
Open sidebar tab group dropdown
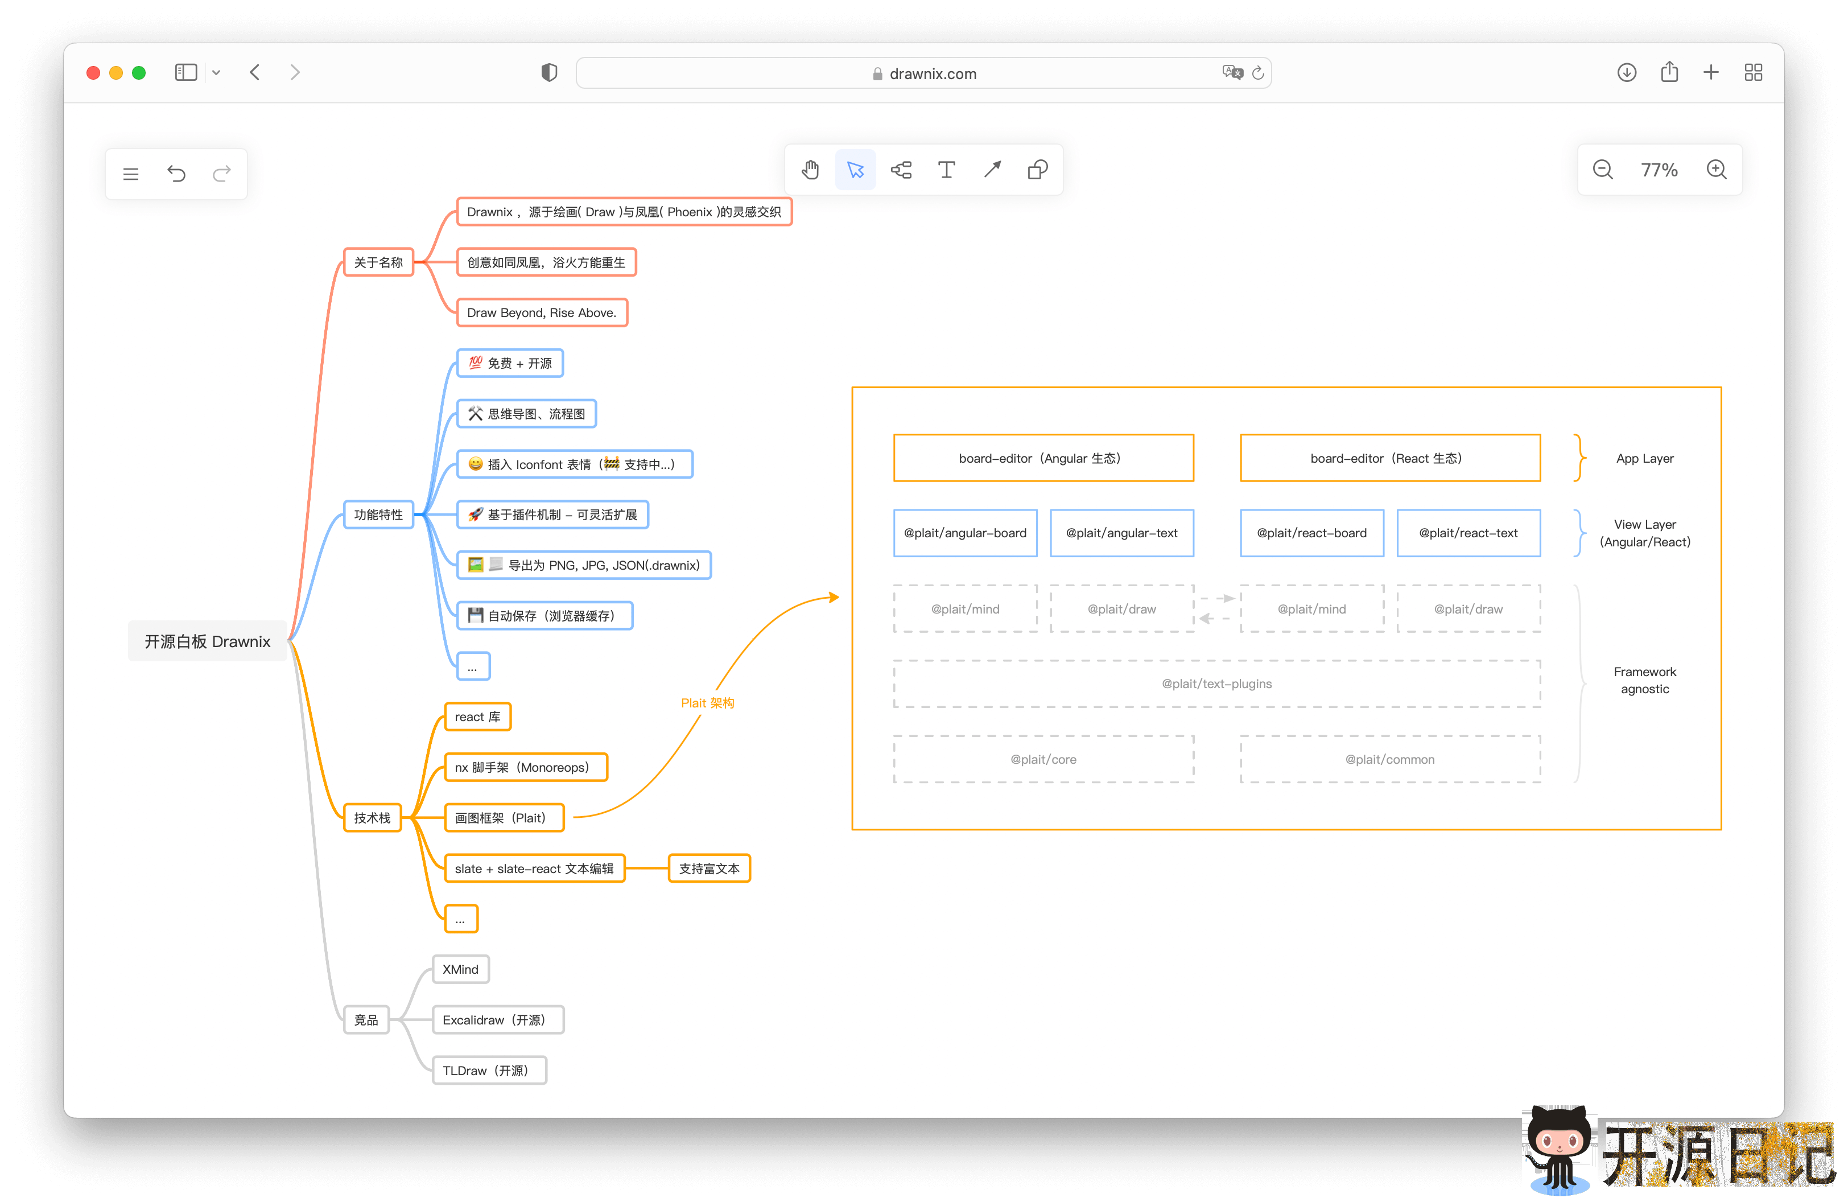click(x=217, y=73)
